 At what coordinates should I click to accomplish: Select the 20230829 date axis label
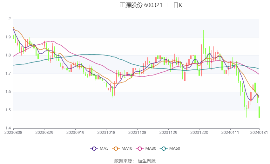pyautogui.click(x=44, y=133)
